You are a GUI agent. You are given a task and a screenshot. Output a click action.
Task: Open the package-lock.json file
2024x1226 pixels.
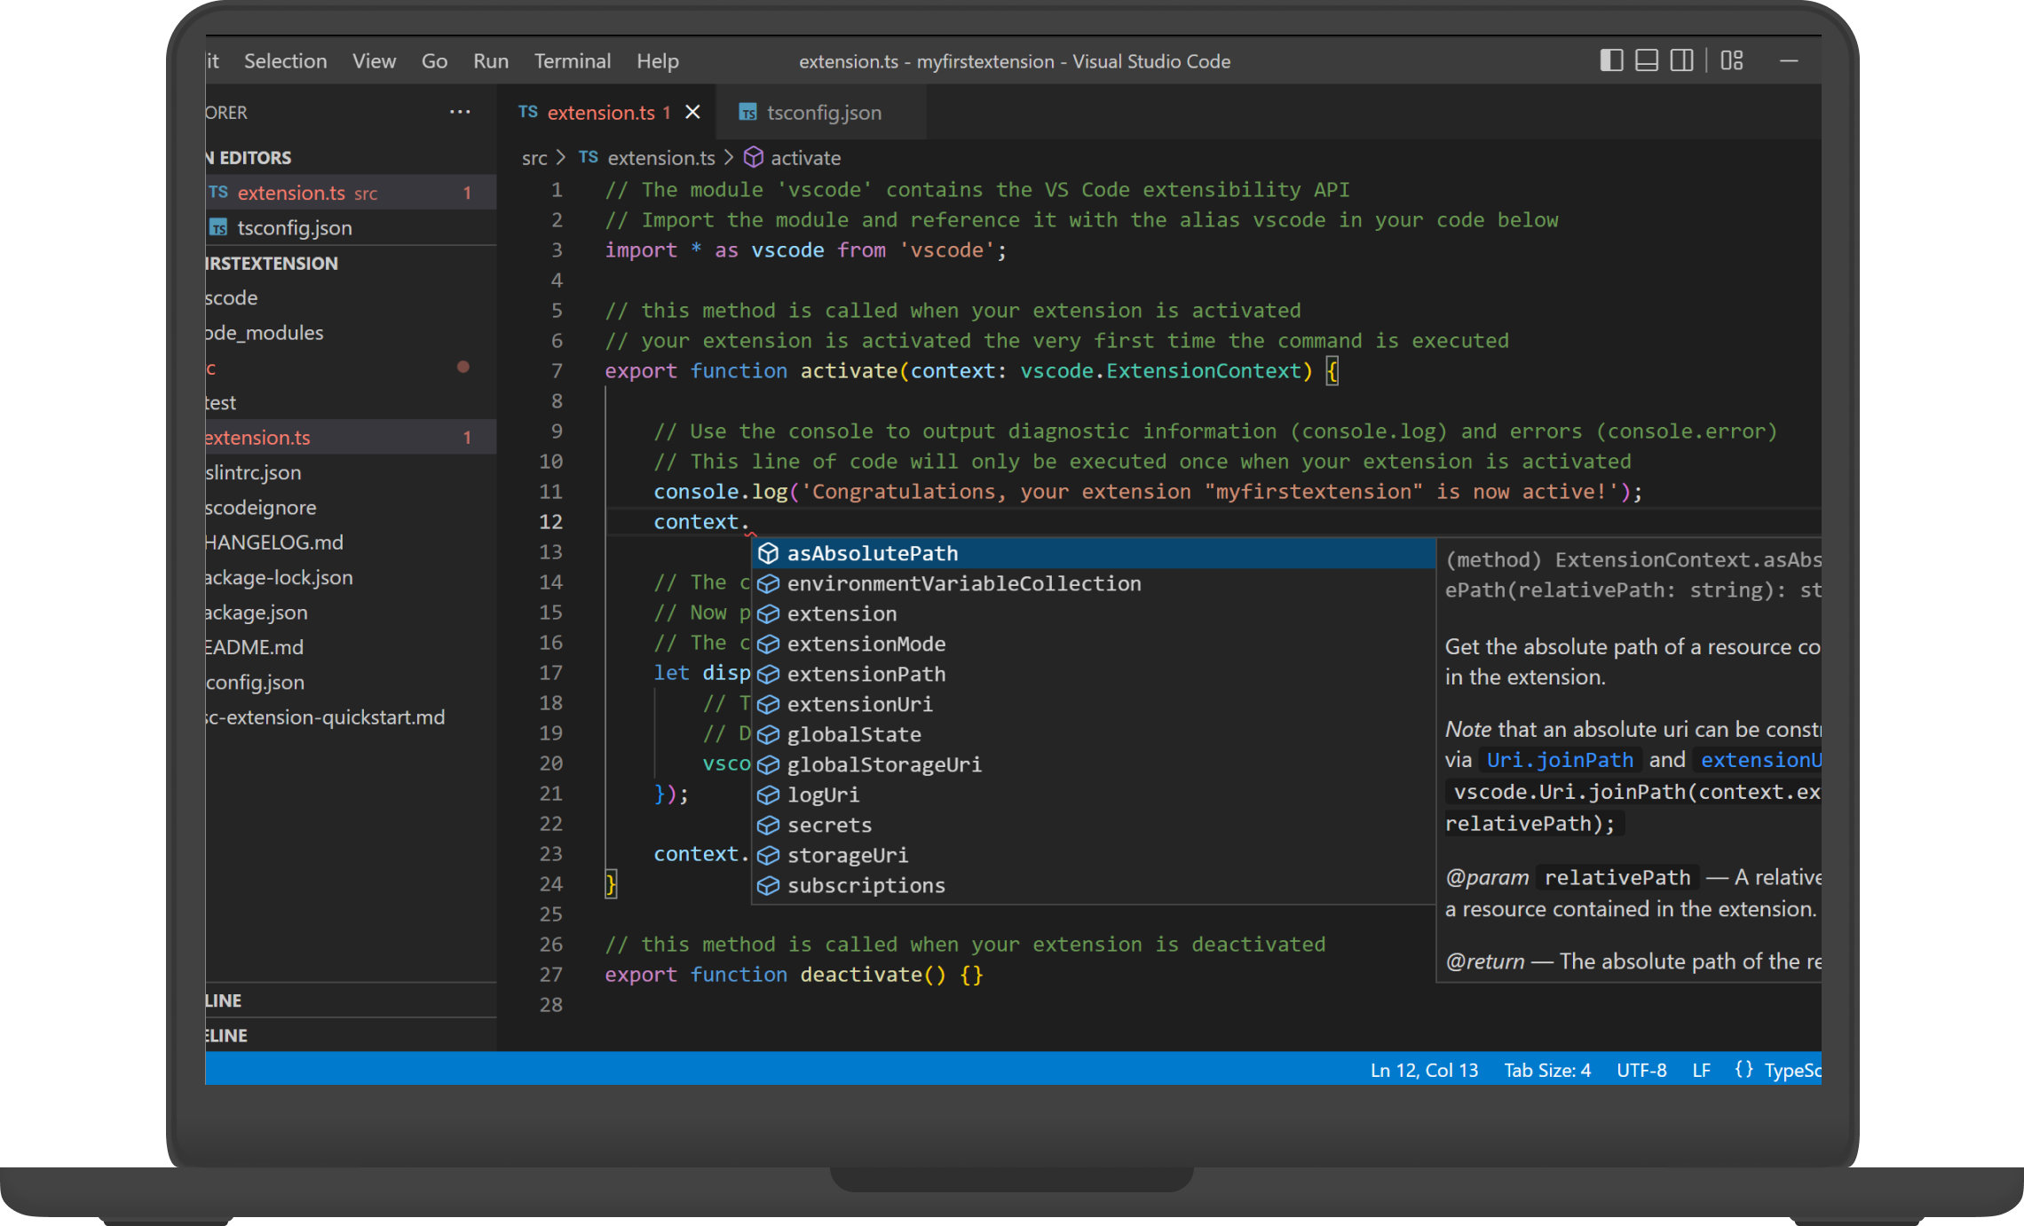tap(350, 578)
